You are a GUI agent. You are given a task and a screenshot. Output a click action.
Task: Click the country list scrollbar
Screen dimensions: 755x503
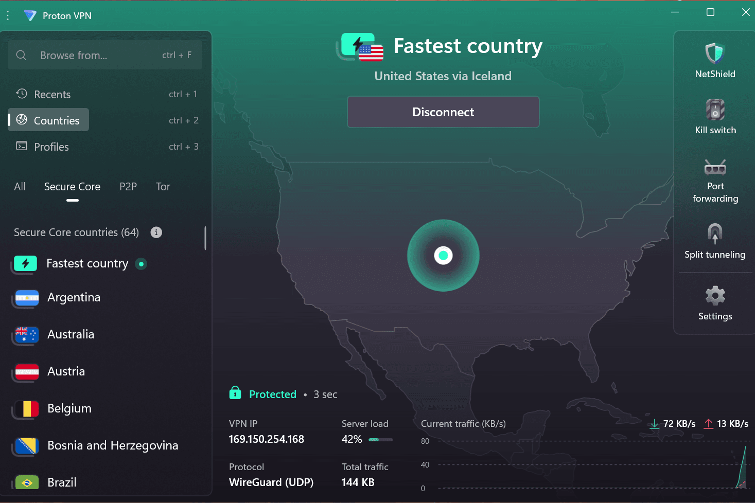(205, 238)
